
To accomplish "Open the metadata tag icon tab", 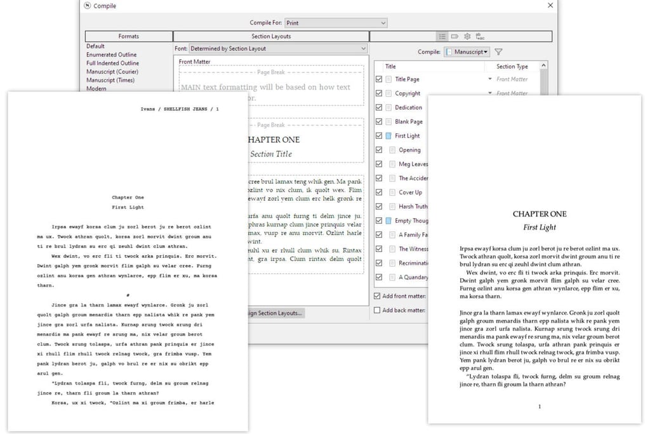I will click(454, 36).
